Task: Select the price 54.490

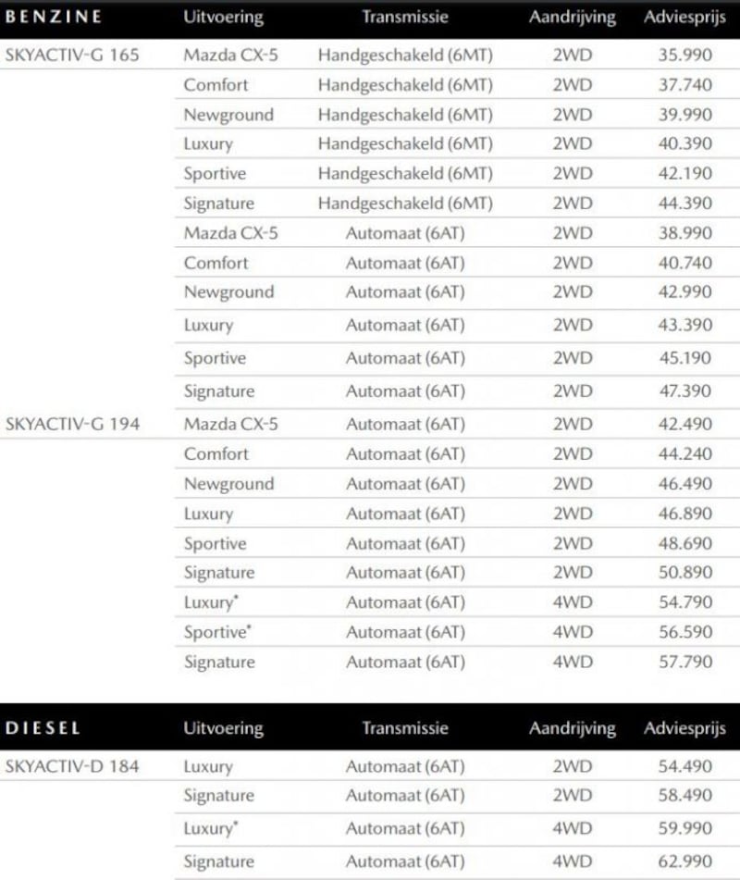Action: [685, 766]
